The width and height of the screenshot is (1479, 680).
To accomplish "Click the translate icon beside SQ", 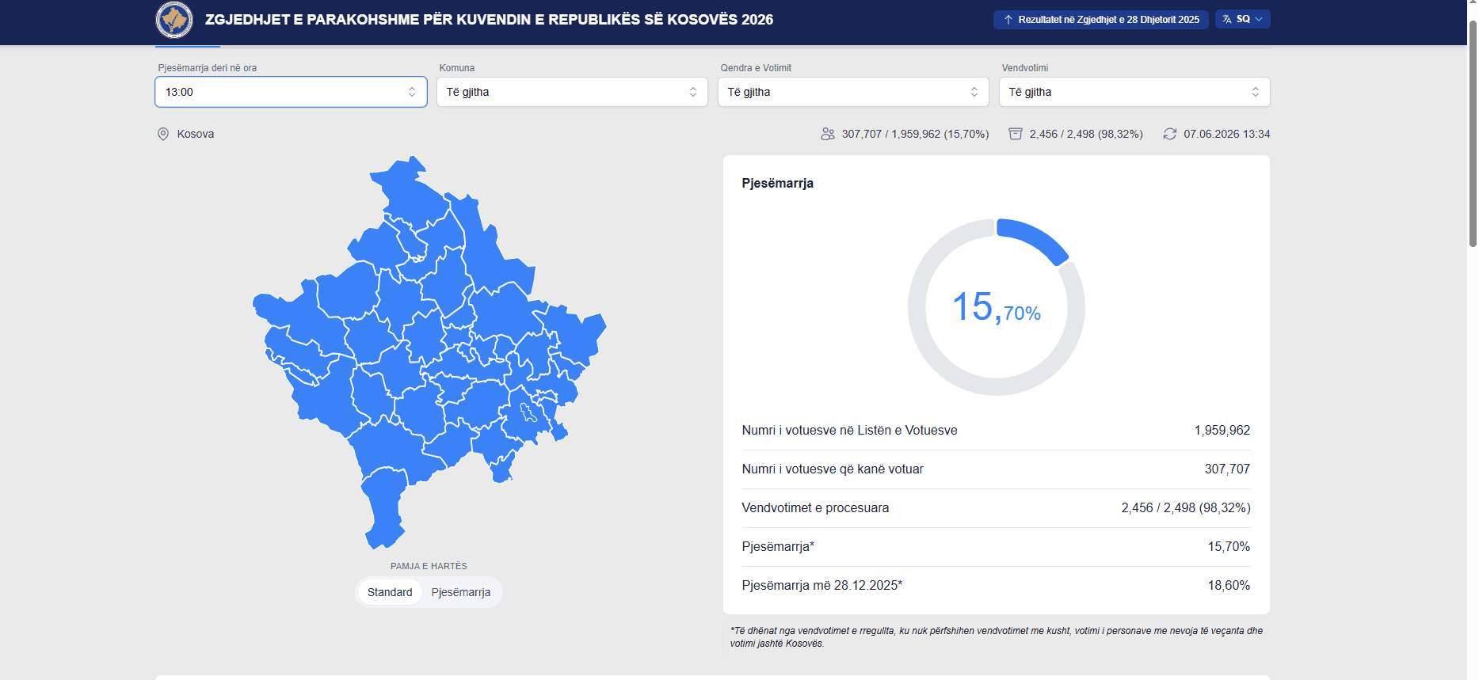I will [x=1227, y=19].
